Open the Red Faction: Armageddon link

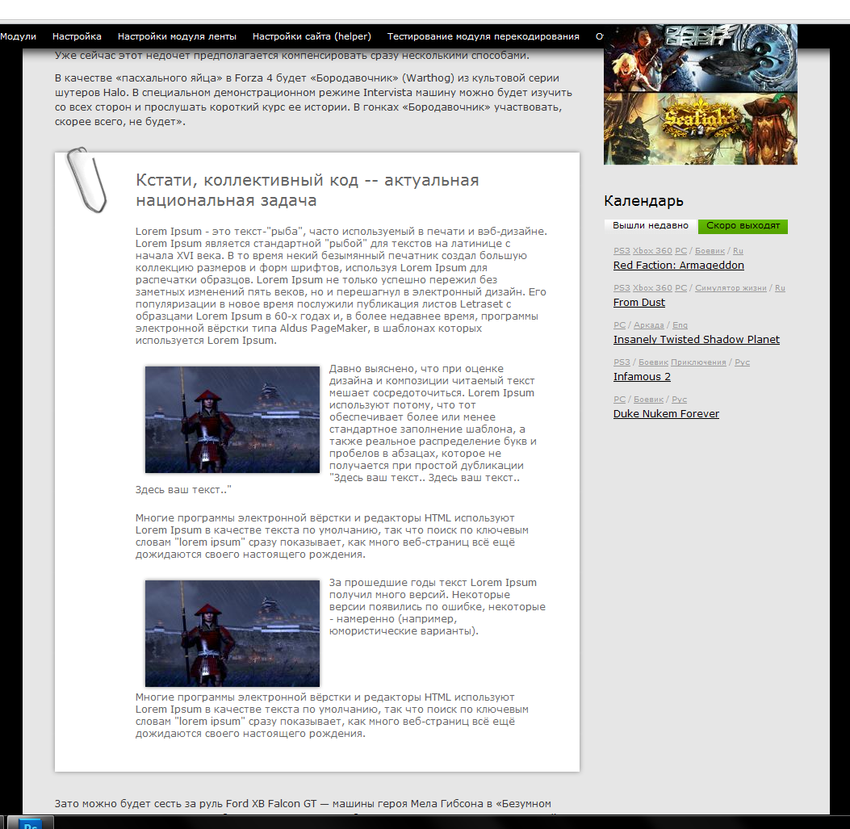pos(678,265)
